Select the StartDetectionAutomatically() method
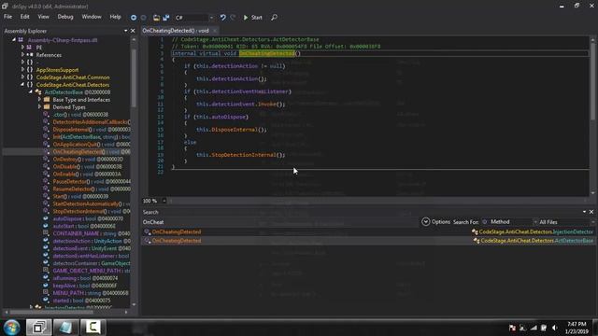This screenshot has height=336, width=598. (x=92, y=203)
